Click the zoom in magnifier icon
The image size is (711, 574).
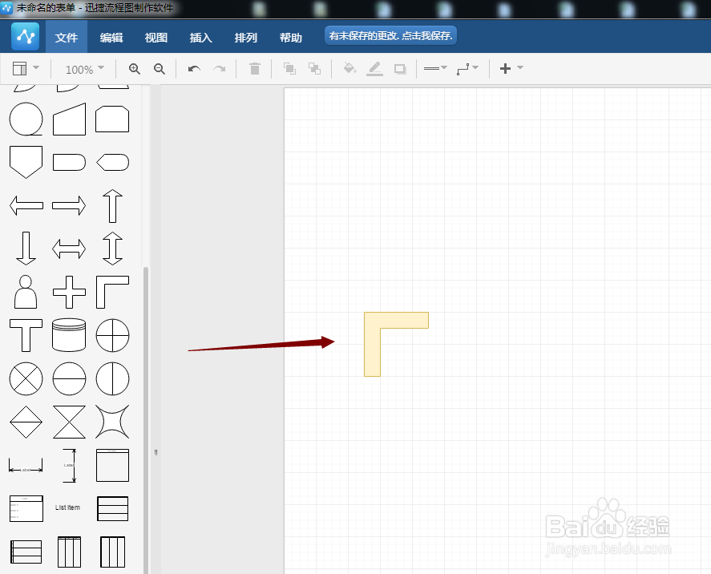(134, 68)
